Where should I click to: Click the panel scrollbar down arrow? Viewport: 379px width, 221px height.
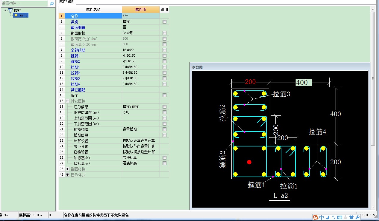(x=373, y=207)
